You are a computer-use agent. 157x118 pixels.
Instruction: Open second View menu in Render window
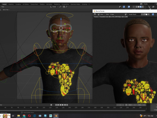coord(107,14)
